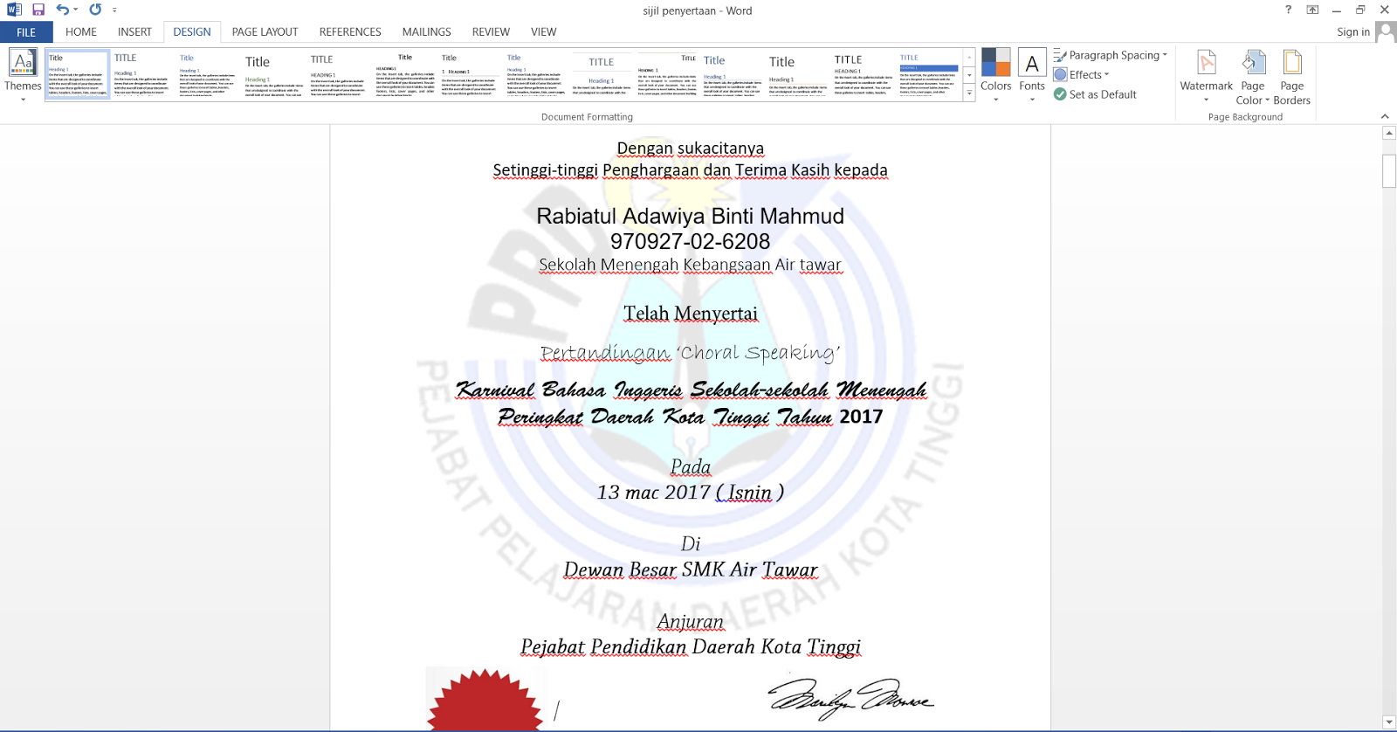Open Word Help question mark
1397x732 pixels.
1288,10
